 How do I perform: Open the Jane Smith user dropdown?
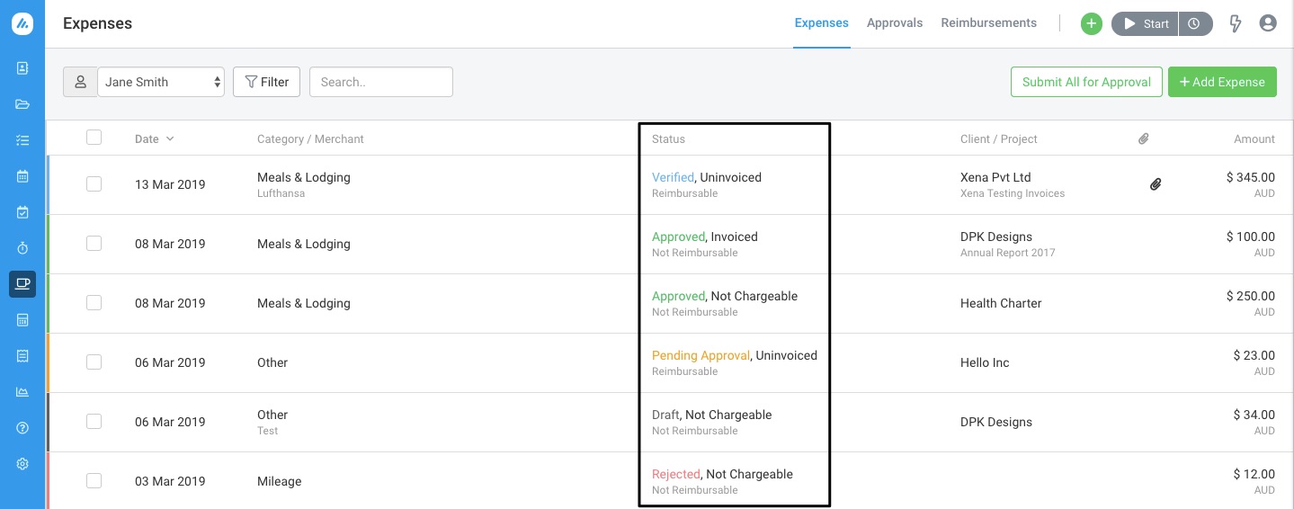tap(161, 82)
